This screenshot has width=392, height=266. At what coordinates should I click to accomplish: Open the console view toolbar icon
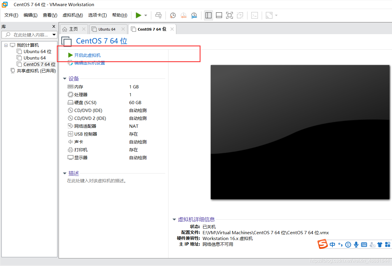click(254, 15)
